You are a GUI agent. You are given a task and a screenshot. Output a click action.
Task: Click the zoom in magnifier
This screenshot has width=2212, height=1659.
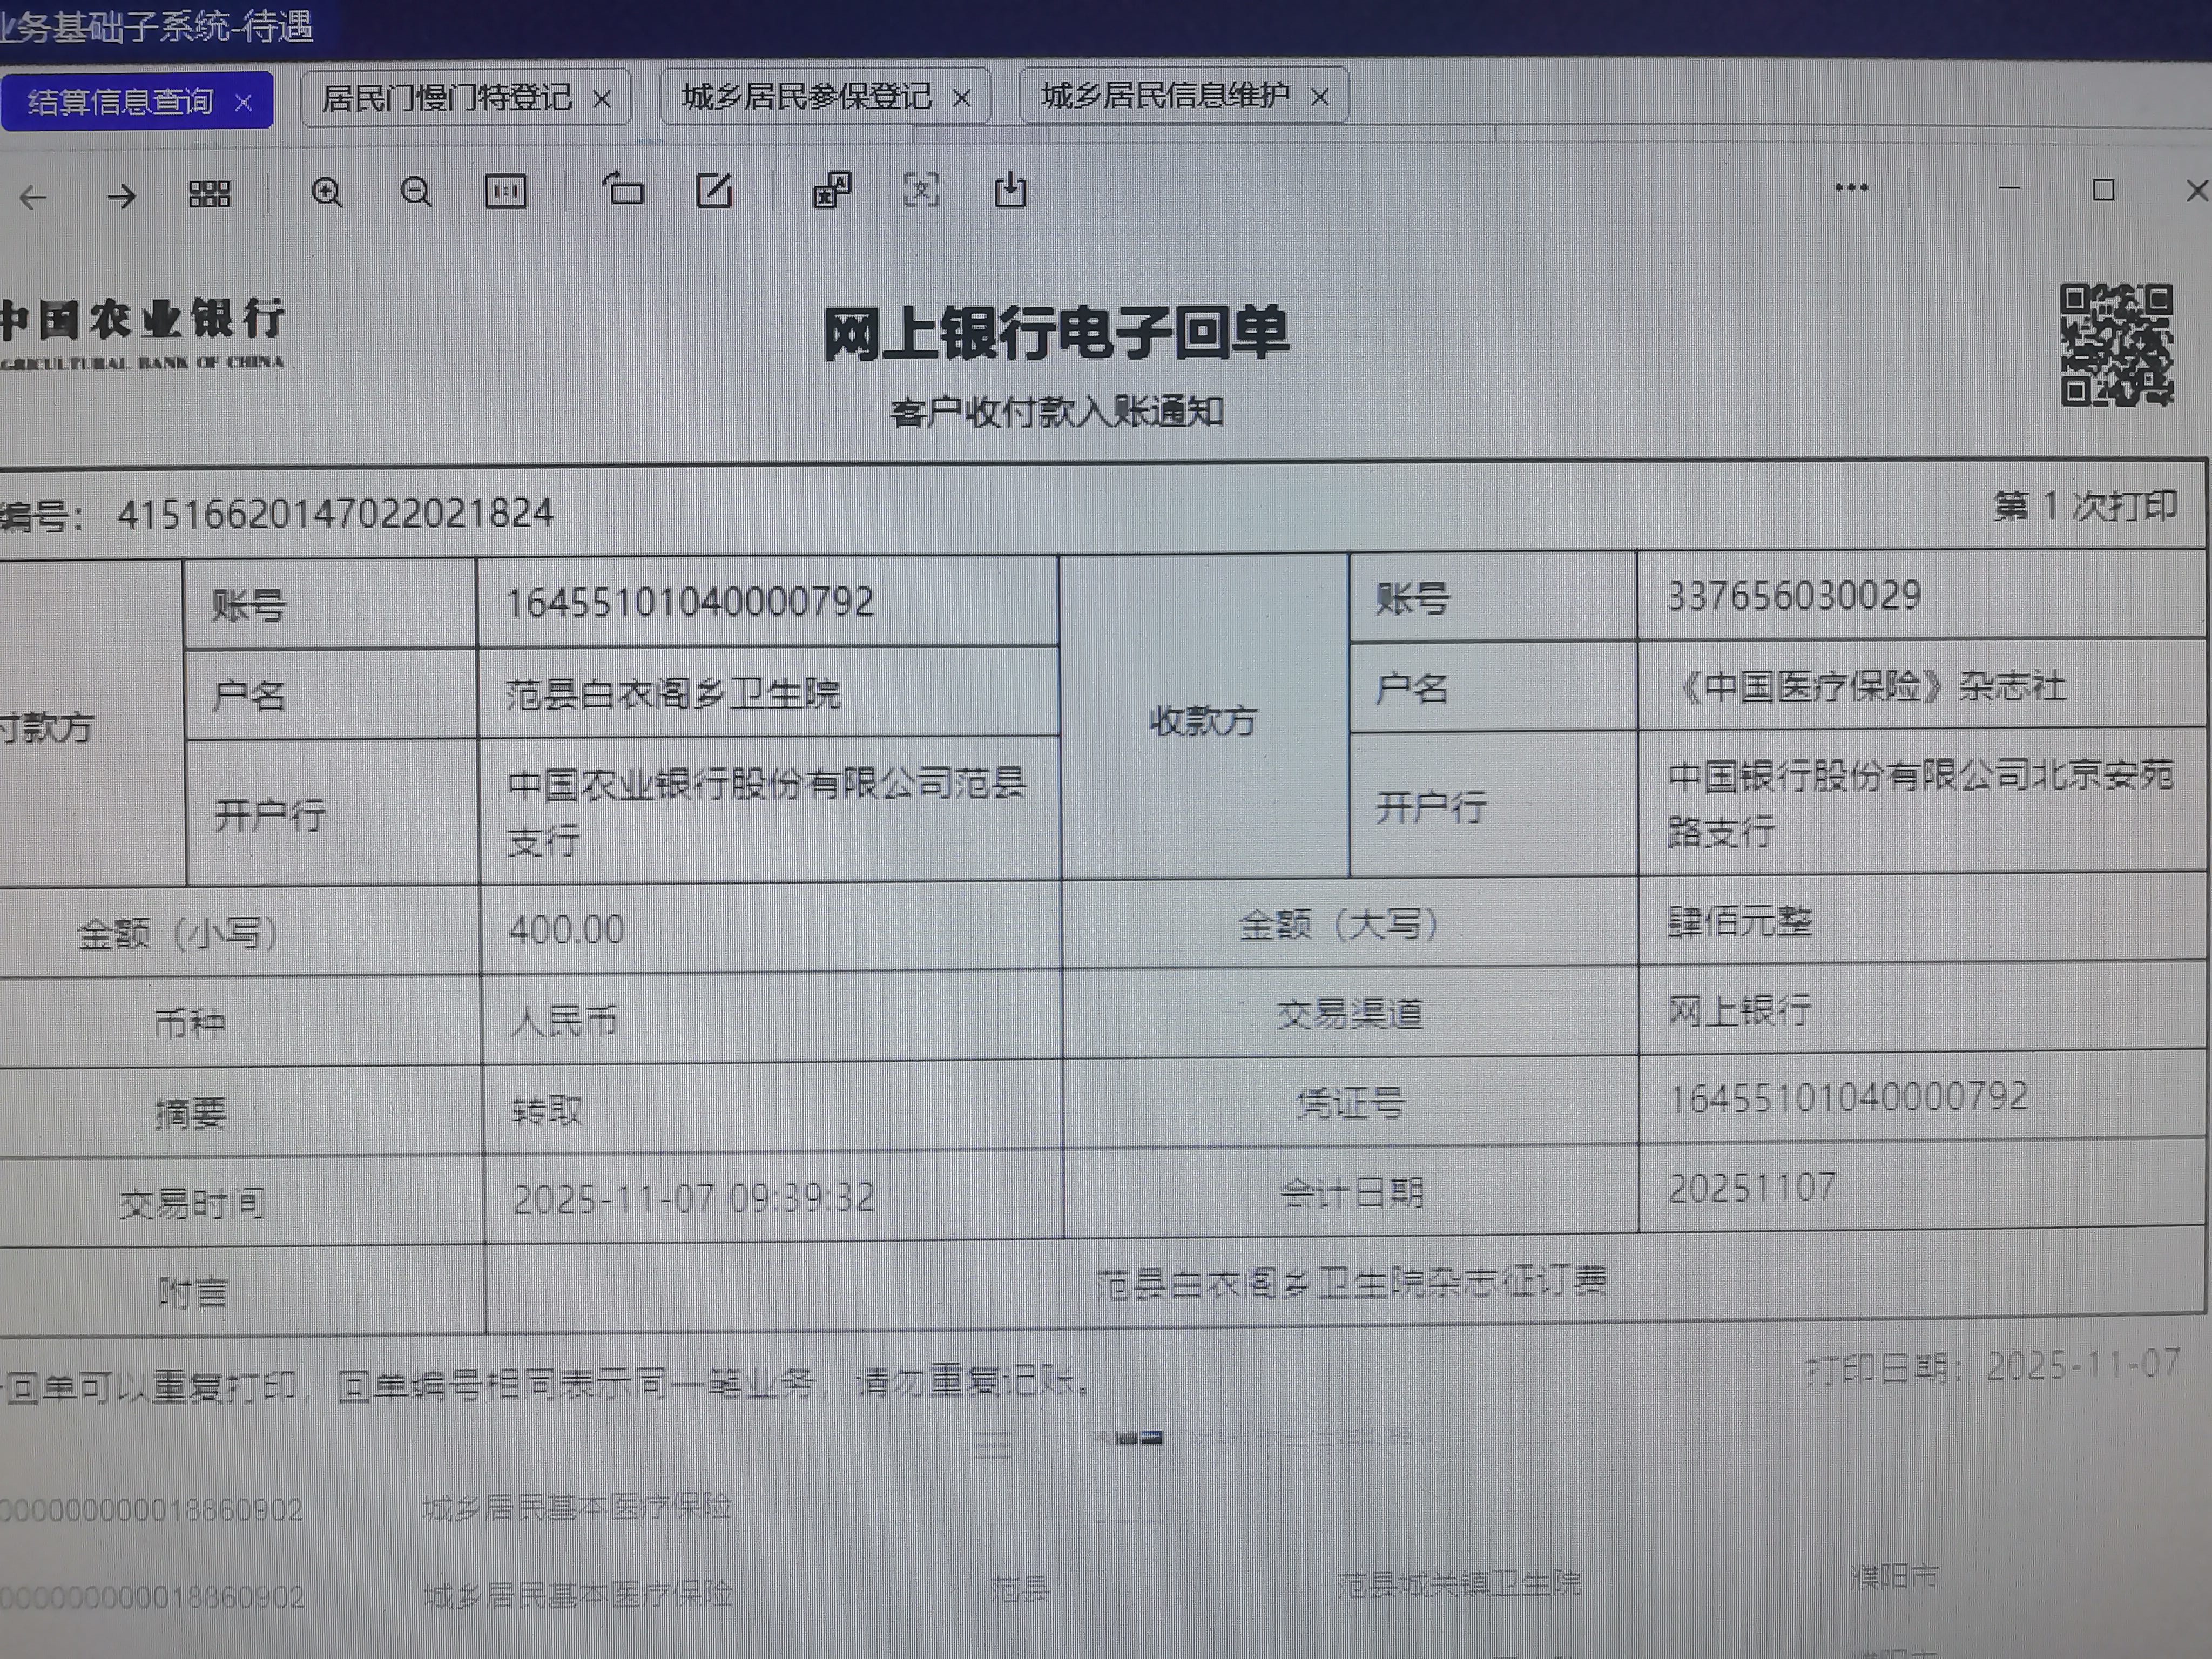coord(327,192)
